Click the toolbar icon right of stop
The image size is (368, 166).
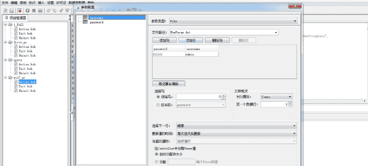[x=40, y=10]
